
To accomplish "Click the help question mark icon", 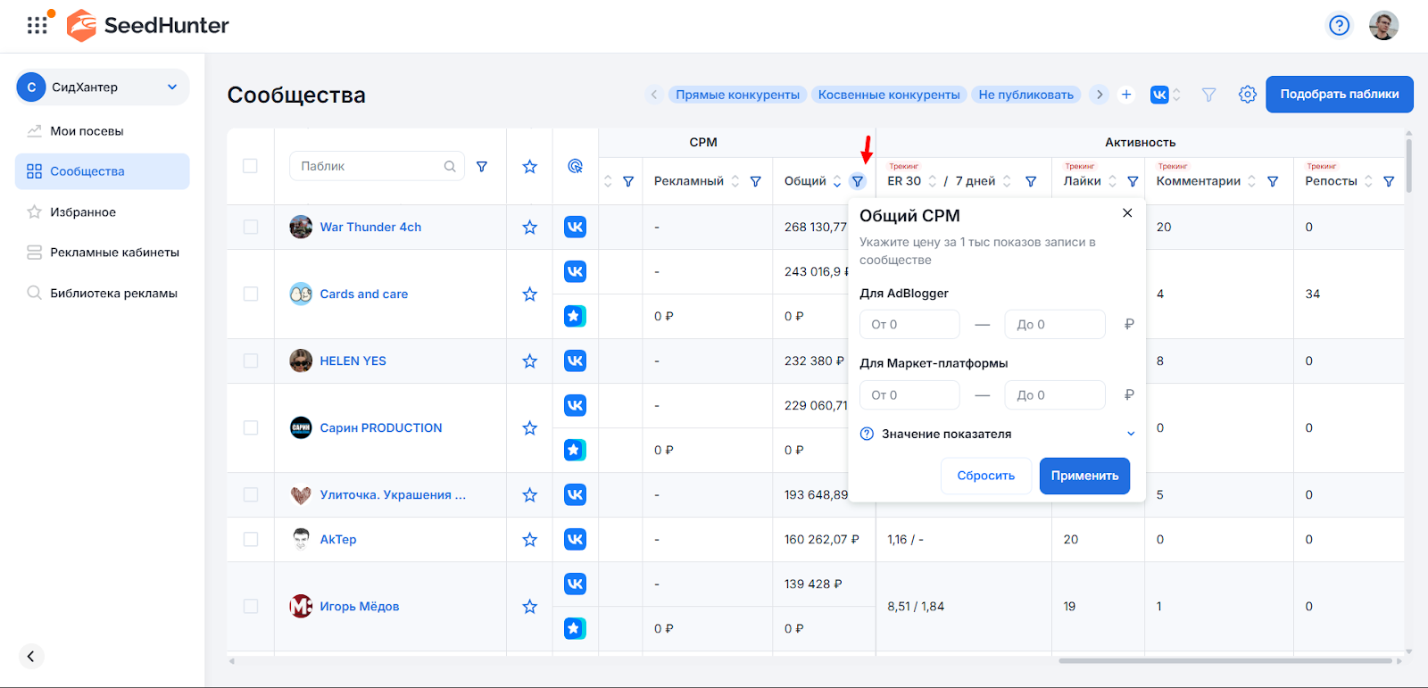I will tap(1339, 25).
